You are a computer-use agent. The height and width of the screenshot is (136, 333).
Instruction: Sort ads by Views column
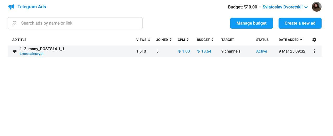pyautogui.click(x=143, y=40)
